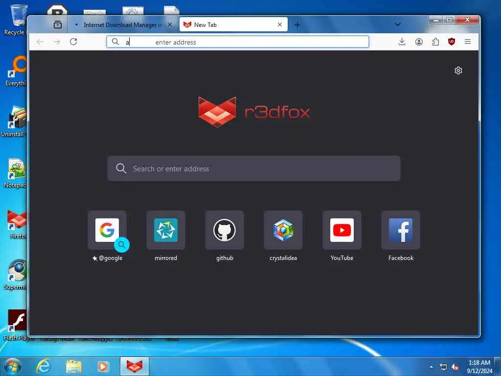Open the hamburger application menu
Viewport: 501px width, 376px height.
pos(468,42)
